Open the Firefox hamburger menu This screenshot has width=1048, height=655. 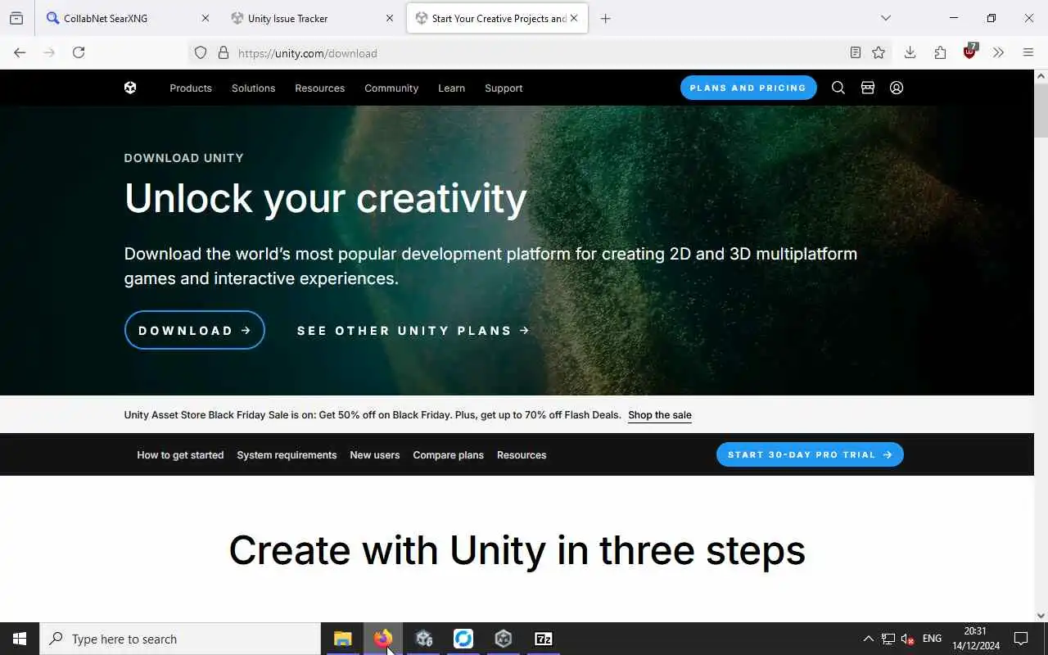pyautogui.click(x=1028, y=52)
